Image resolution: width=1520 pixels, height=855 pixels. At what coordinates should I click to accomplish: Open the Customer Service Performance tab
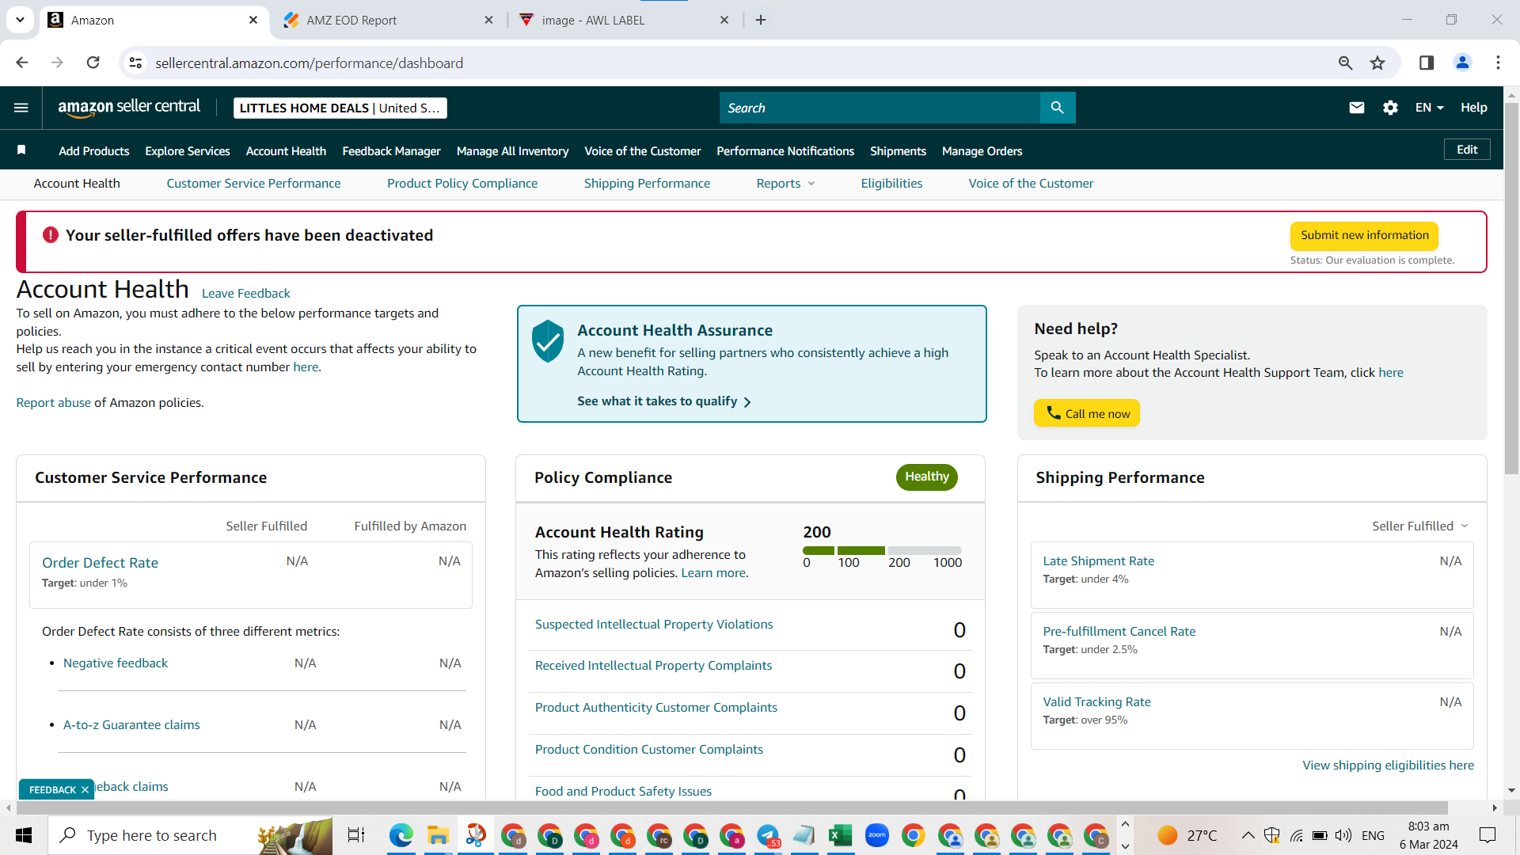(253, 184)
